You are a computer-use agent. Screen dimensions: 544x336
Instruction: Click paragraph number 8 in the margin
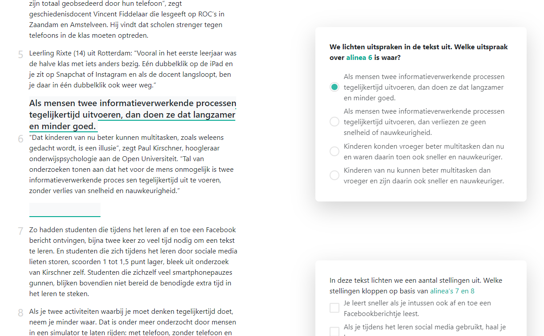coord(20,312)
